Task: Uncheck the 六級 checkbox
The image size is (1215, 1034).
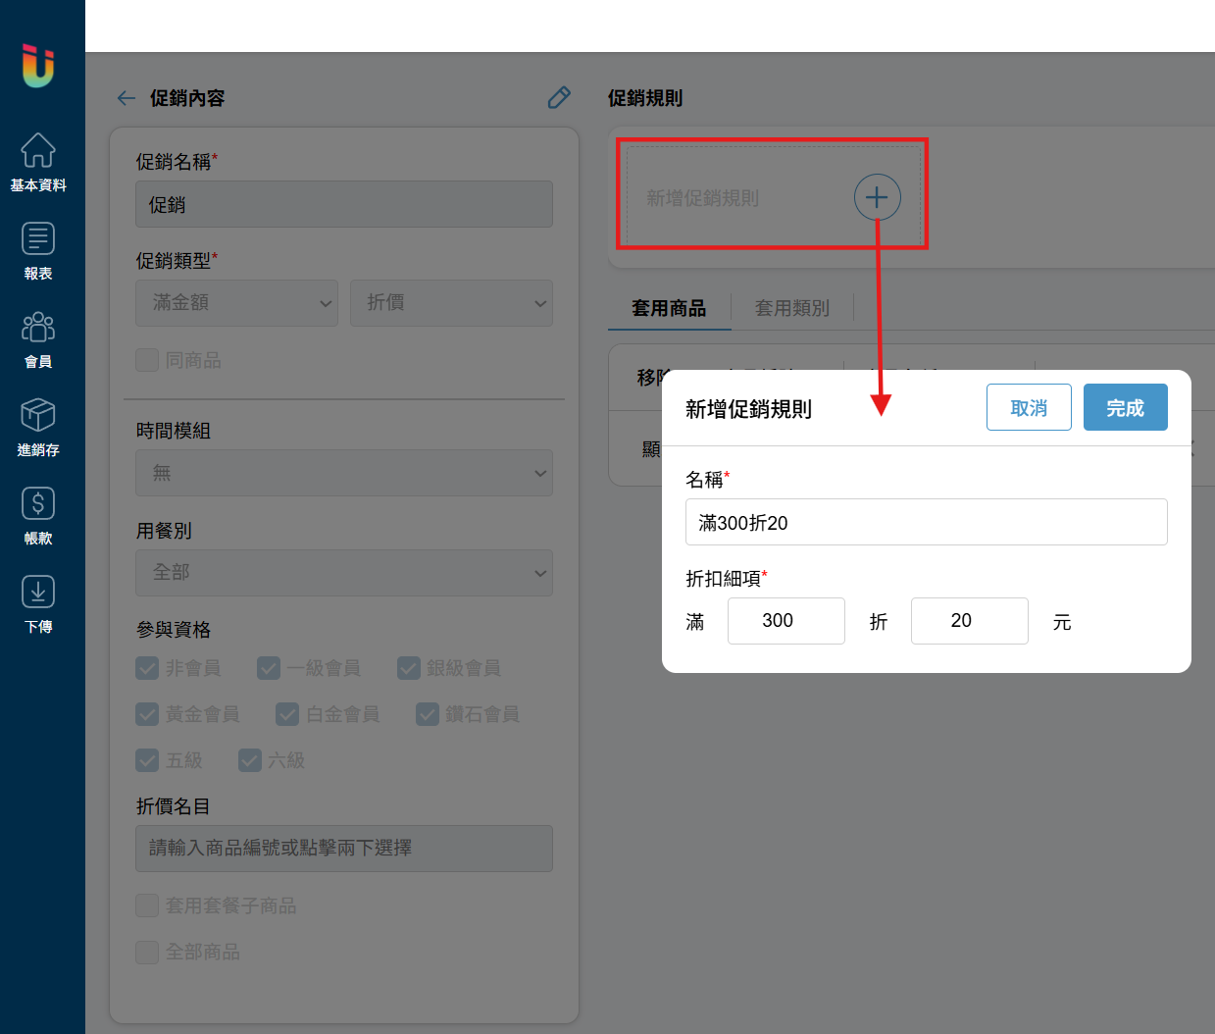Action: pyautogui.click(x=250, y=760)
